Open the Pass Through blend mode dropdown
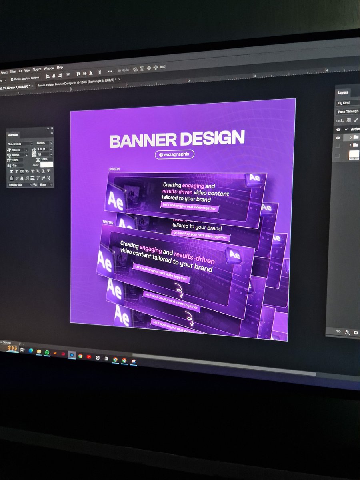Viewport: 360px width, 480px height. point(348,112)
